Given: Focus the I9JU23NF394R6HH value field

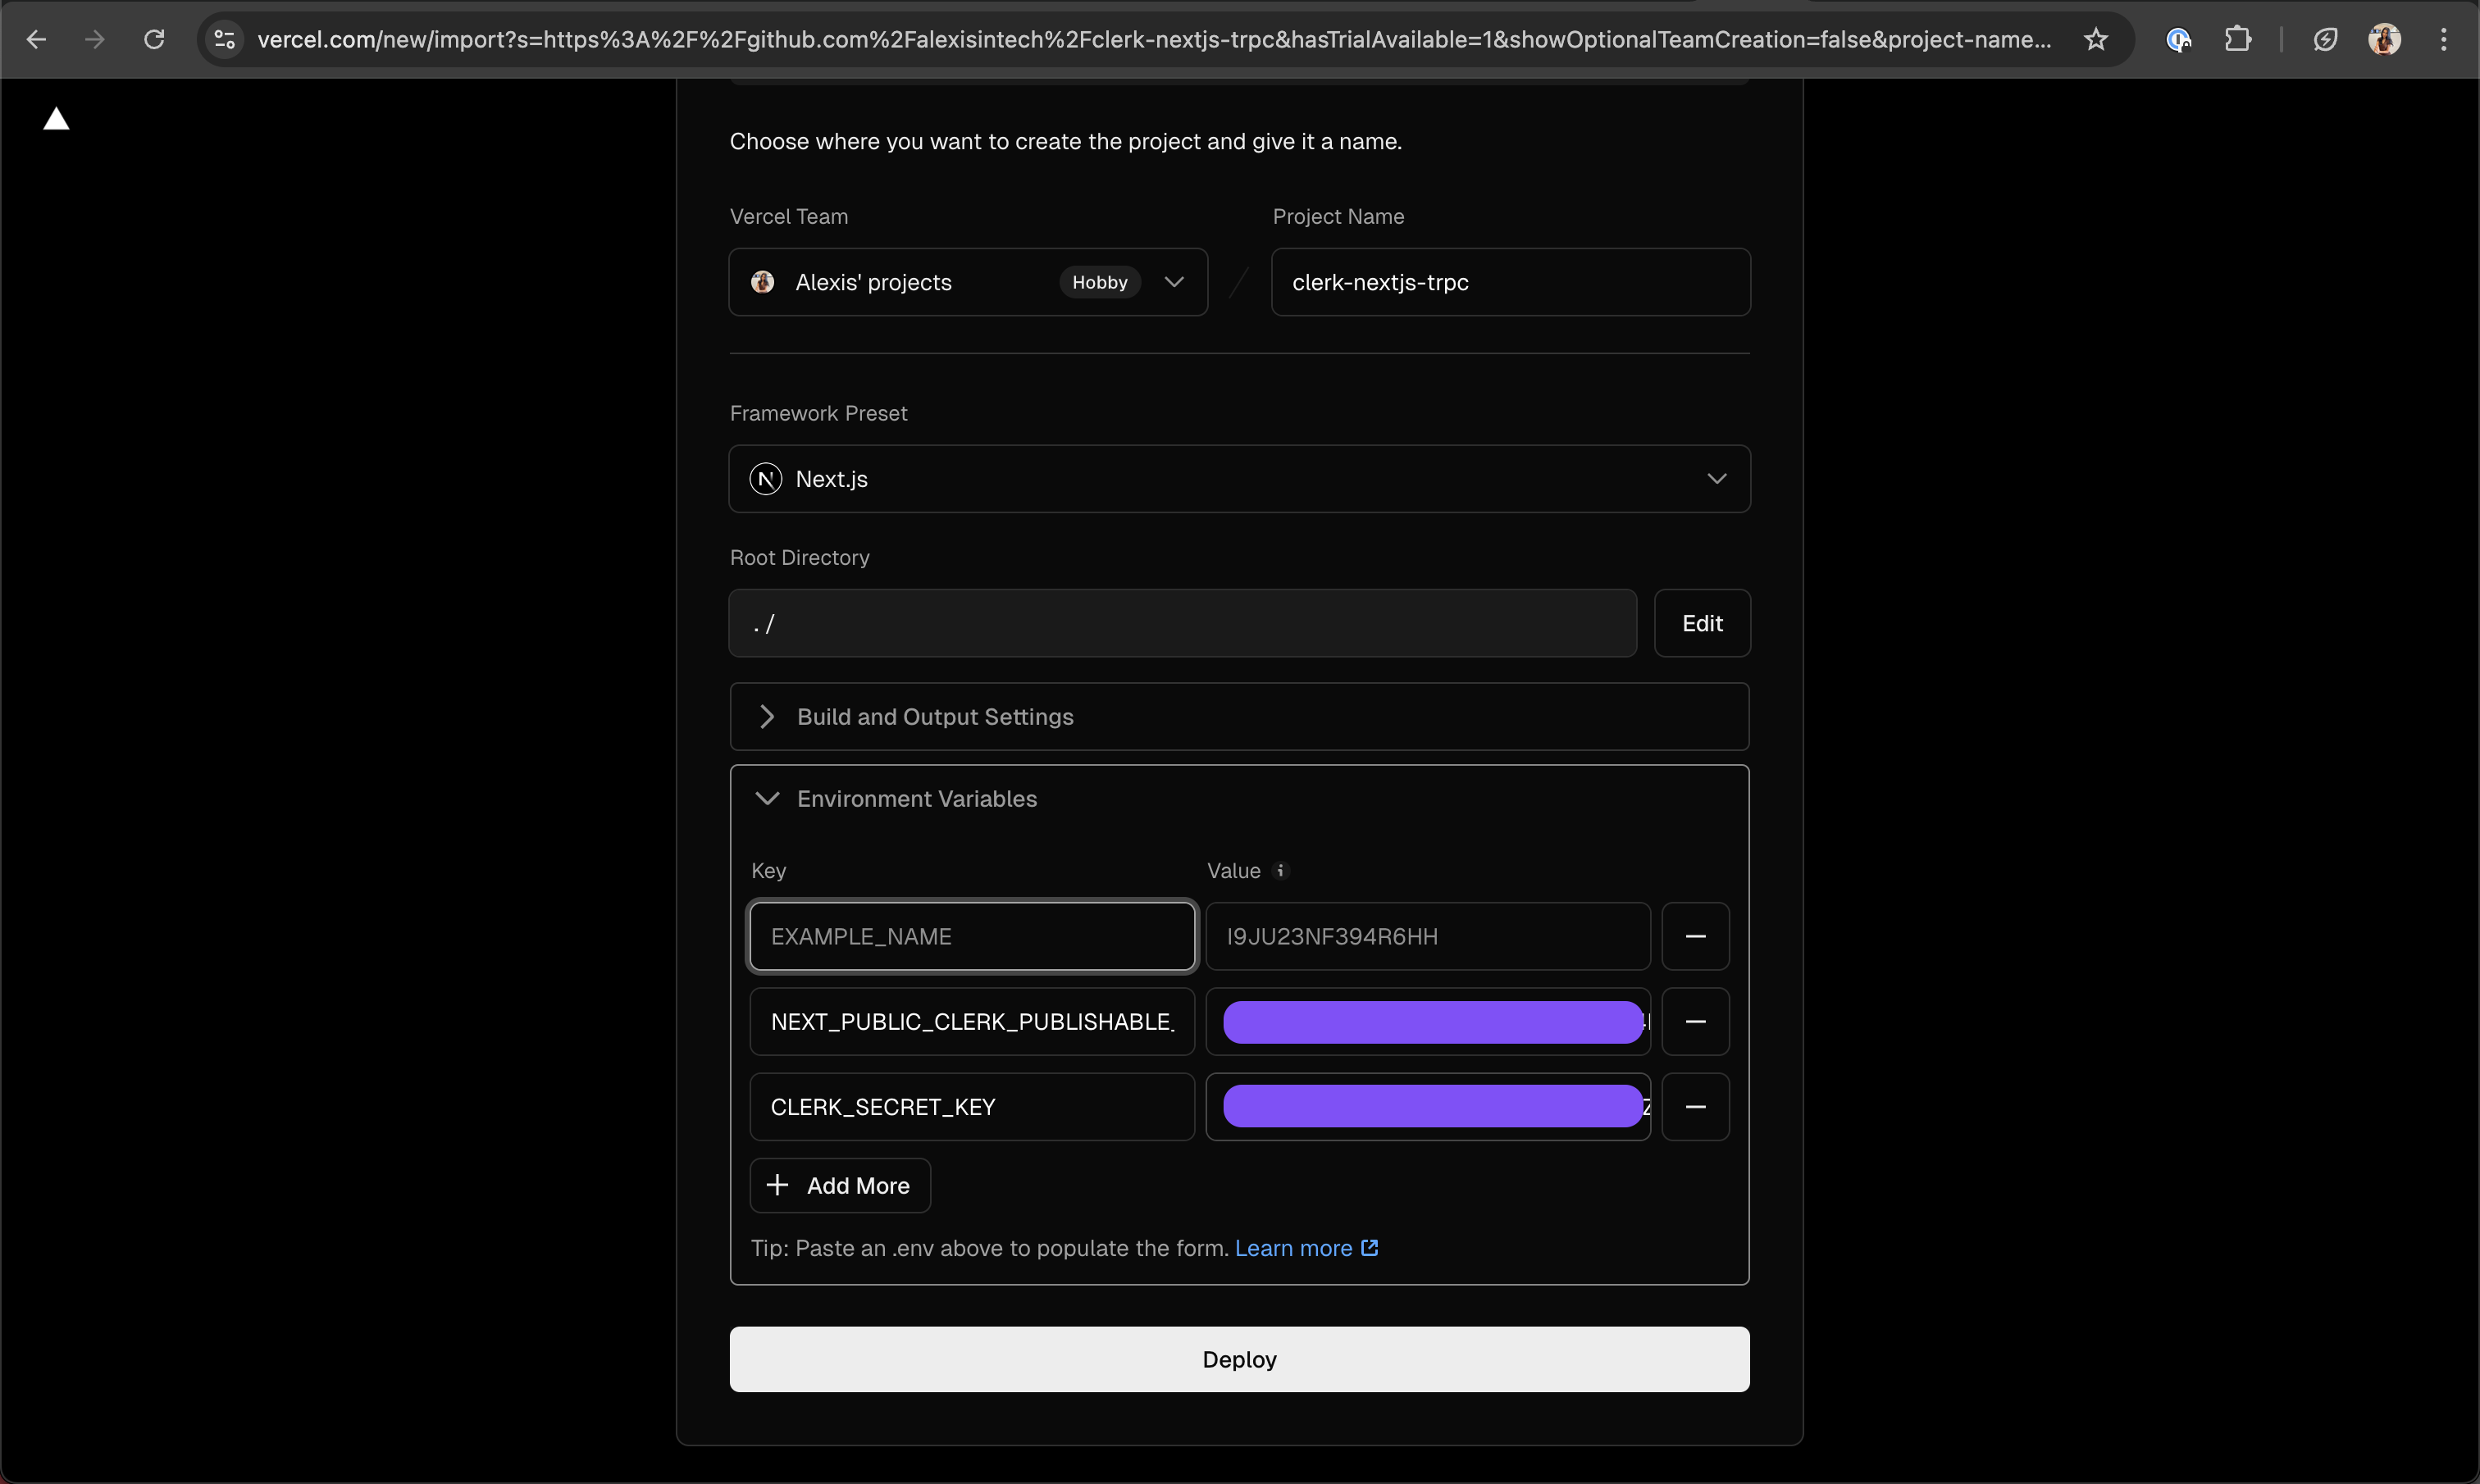Looking at the screenshot, I should tap(1427, 936).
